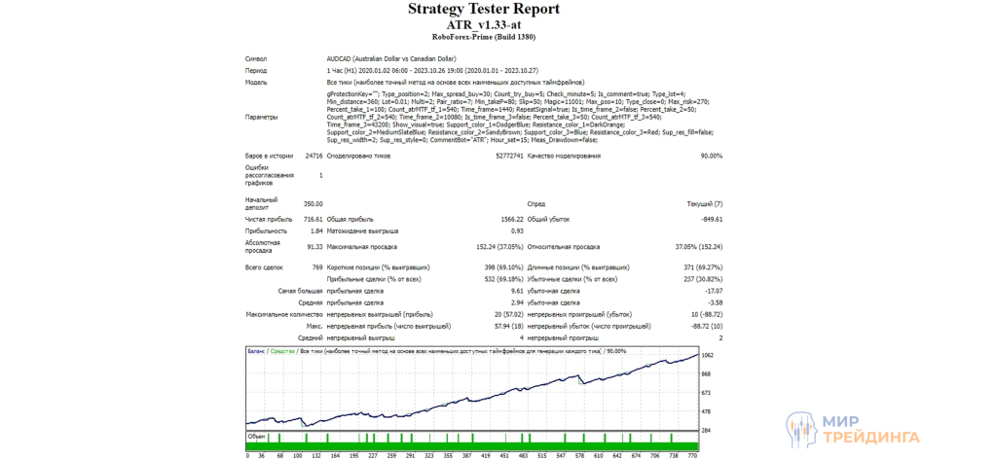The height and width of the screenshot is (460, 997).
Task: Click the Всего сделок count 769
Action: [316, 266]
